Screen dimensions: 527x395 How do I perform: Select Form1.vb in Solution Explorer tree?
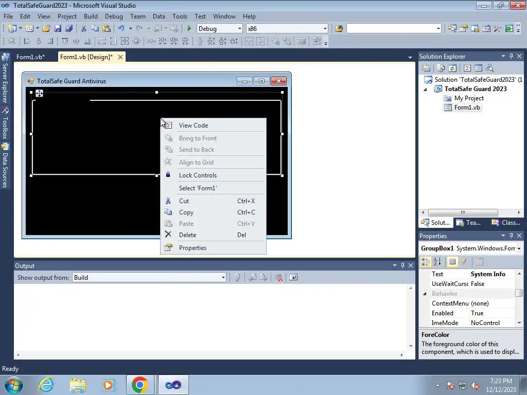click(x=463, y=107)
